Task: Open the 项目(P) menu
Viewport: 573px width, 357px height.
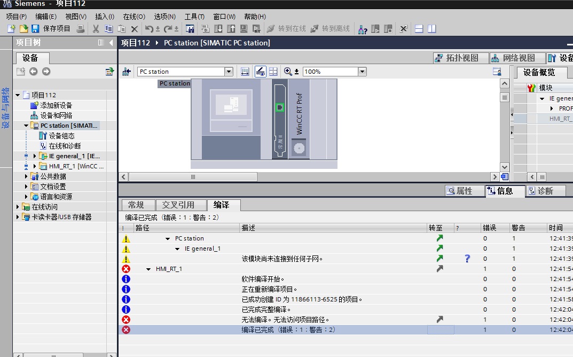Action: tap(17, 17)
